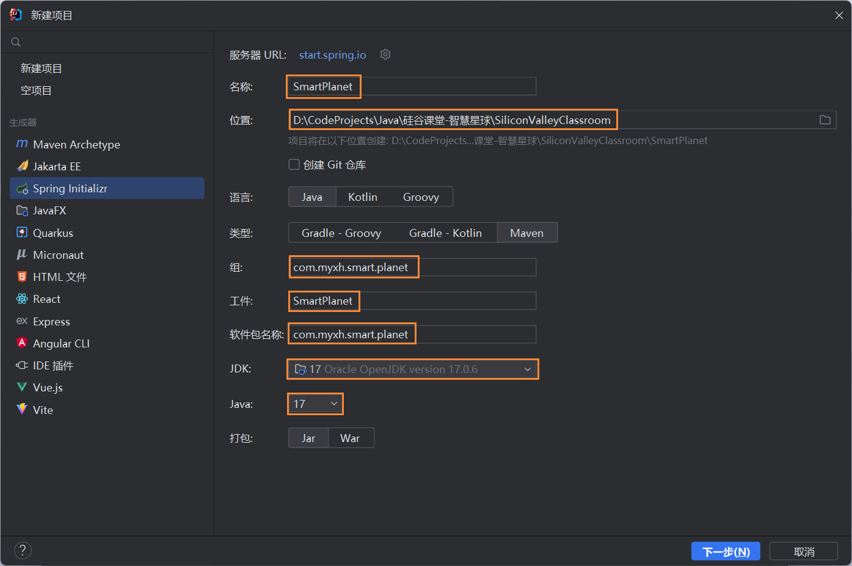Image resolution: width=852 pixels, height=566 pixels.
Task: Click the Micronaut mu icon
Action: click(x=22, y=254)
